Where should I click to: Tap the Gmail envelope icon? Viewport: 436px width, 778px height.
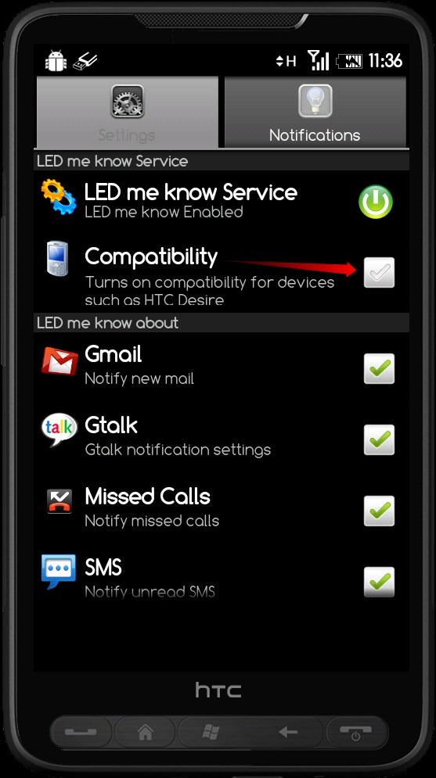tap(59, 361)
